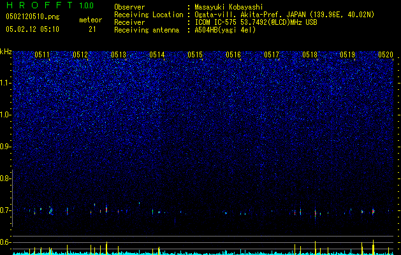401x255 pixels.
Task: Click the kHz axis unit label
Action: coord(6,52)
